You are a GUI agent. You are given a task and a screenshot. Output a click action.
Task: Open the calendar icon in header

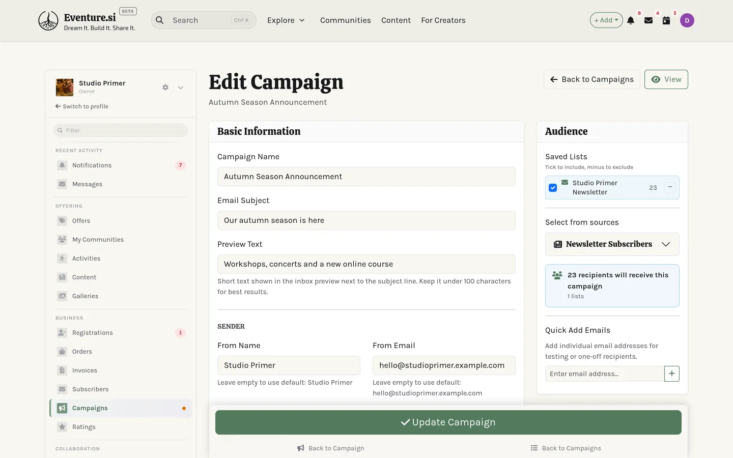click(x=666, y=20)
